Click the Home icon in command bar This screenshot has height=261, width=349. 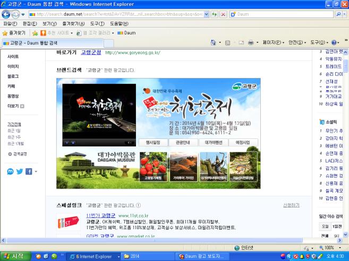pos(213,42)
